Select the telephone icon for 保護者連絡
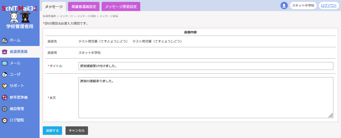The height and width of the screenshot is (138, 341). pos(5,52)
